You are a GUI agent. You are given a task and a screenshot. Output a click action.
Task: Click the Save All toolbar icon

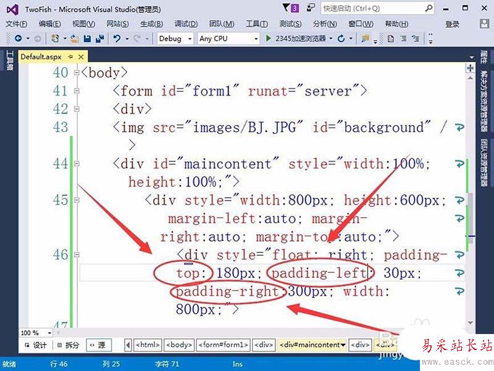(100, 39)
